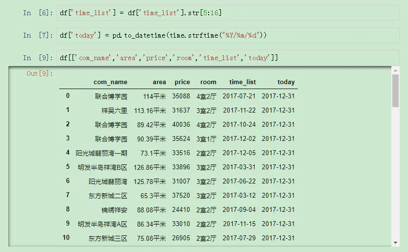Click price value 33896
Image resolution: width=408 pixels, height=252 pixels.
181,167
